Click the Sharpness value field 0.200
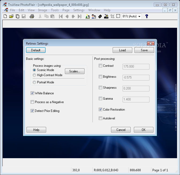The width and height of the screenshot is (180, 175). (x=136, y=88)
